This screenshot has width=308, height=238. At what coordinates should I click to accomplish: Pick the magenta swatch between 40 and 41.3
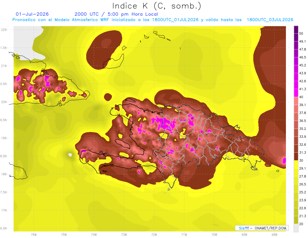[296, 93]
